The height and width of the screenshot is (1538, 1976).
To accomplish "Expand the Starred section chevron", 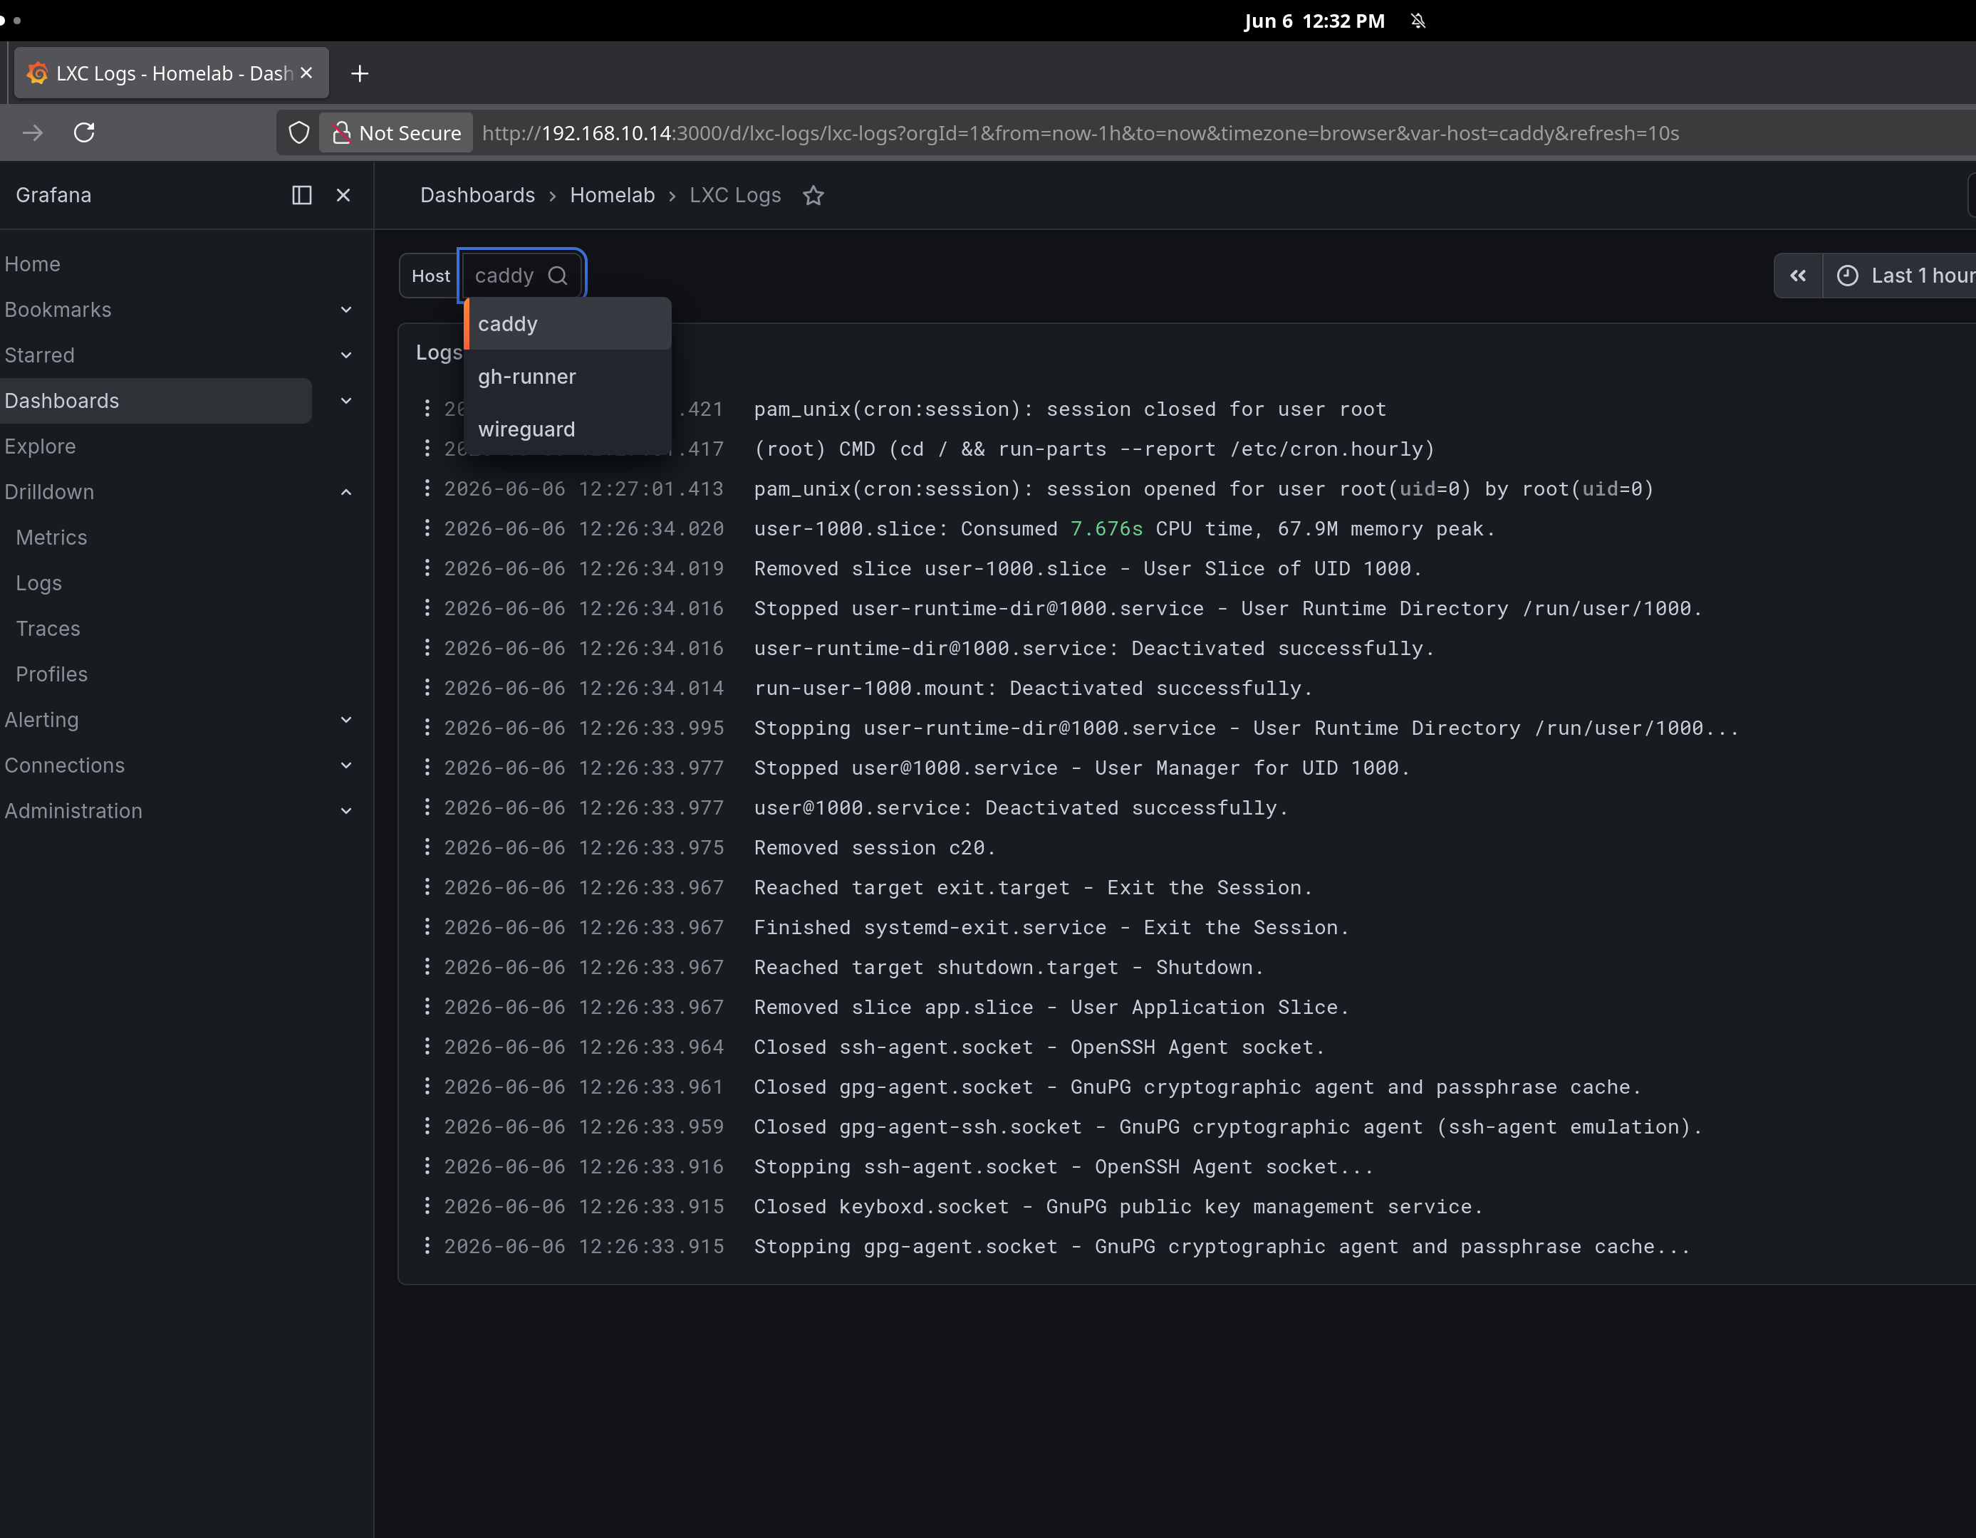I will click(345, 355).
